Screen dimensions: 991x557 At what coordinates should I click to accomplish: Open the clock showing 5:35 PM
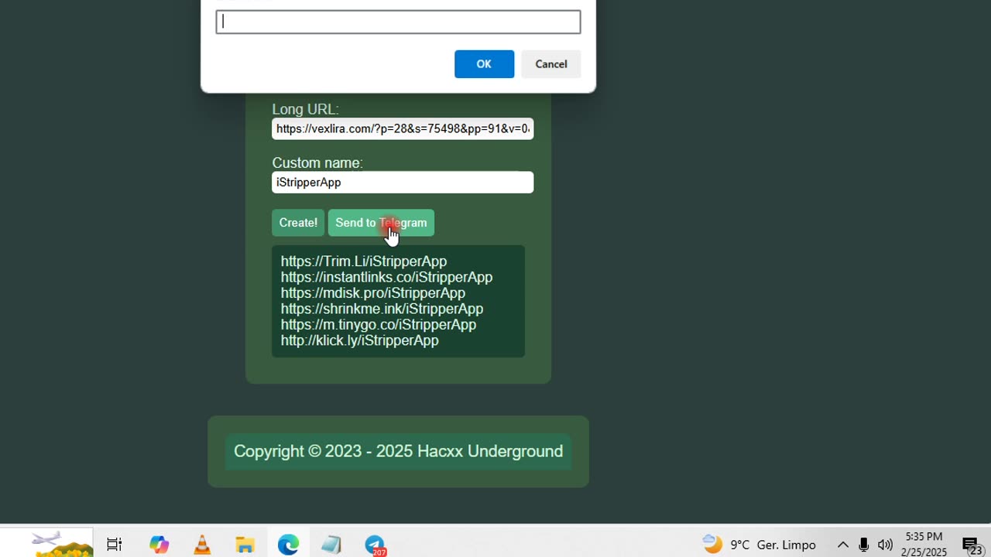tap(924, 545)
